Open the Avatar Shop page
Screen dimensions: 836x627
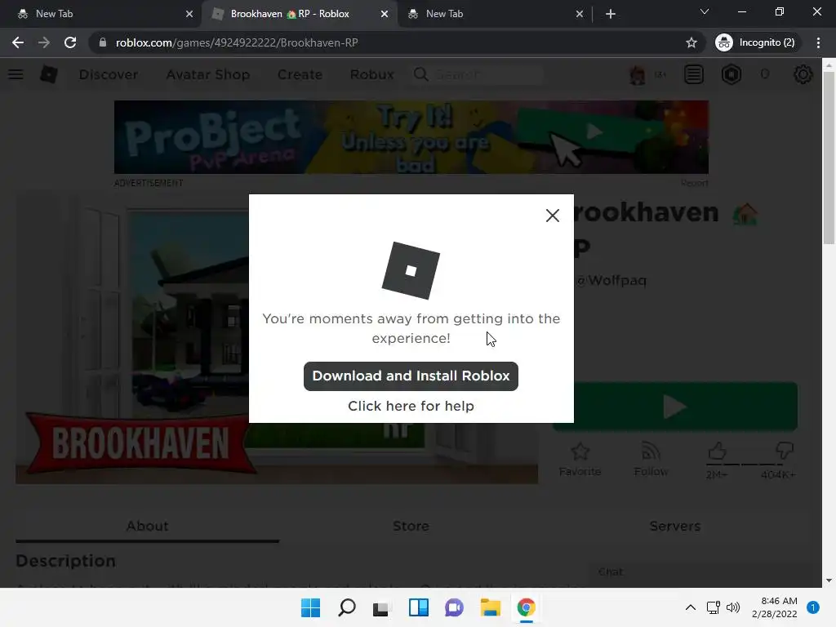208,74
